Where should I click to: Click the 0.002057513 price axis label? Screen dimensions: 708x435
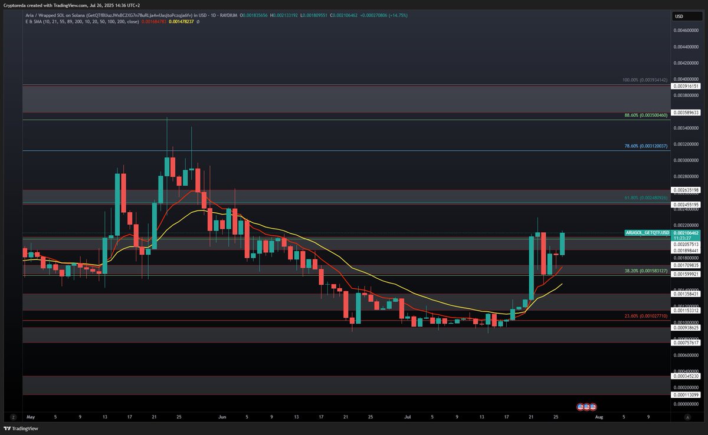(686, 244)
